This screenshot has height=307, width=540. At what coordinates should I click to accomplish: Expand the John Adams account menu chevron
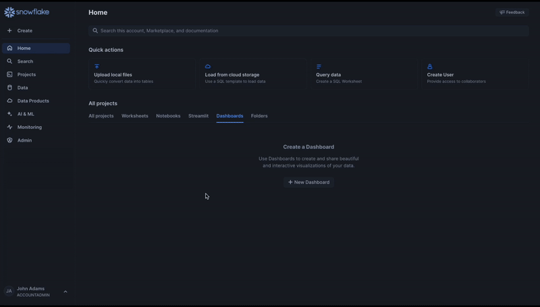coord(65,292)
